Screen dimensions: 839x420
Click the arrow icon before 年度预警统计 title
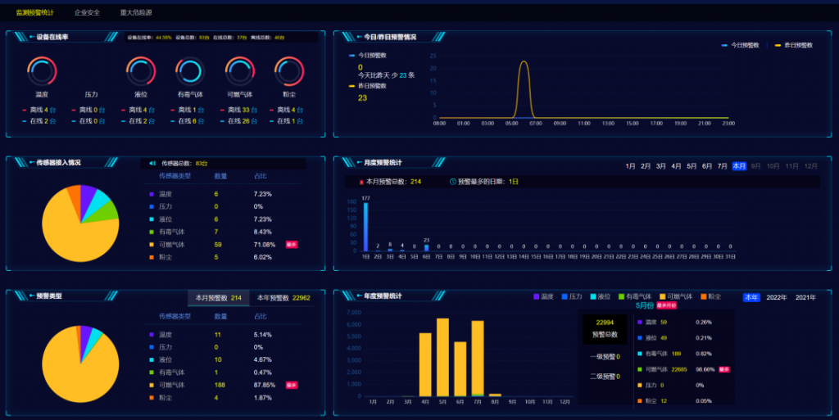pyautogui.click(x=359, y=296)
